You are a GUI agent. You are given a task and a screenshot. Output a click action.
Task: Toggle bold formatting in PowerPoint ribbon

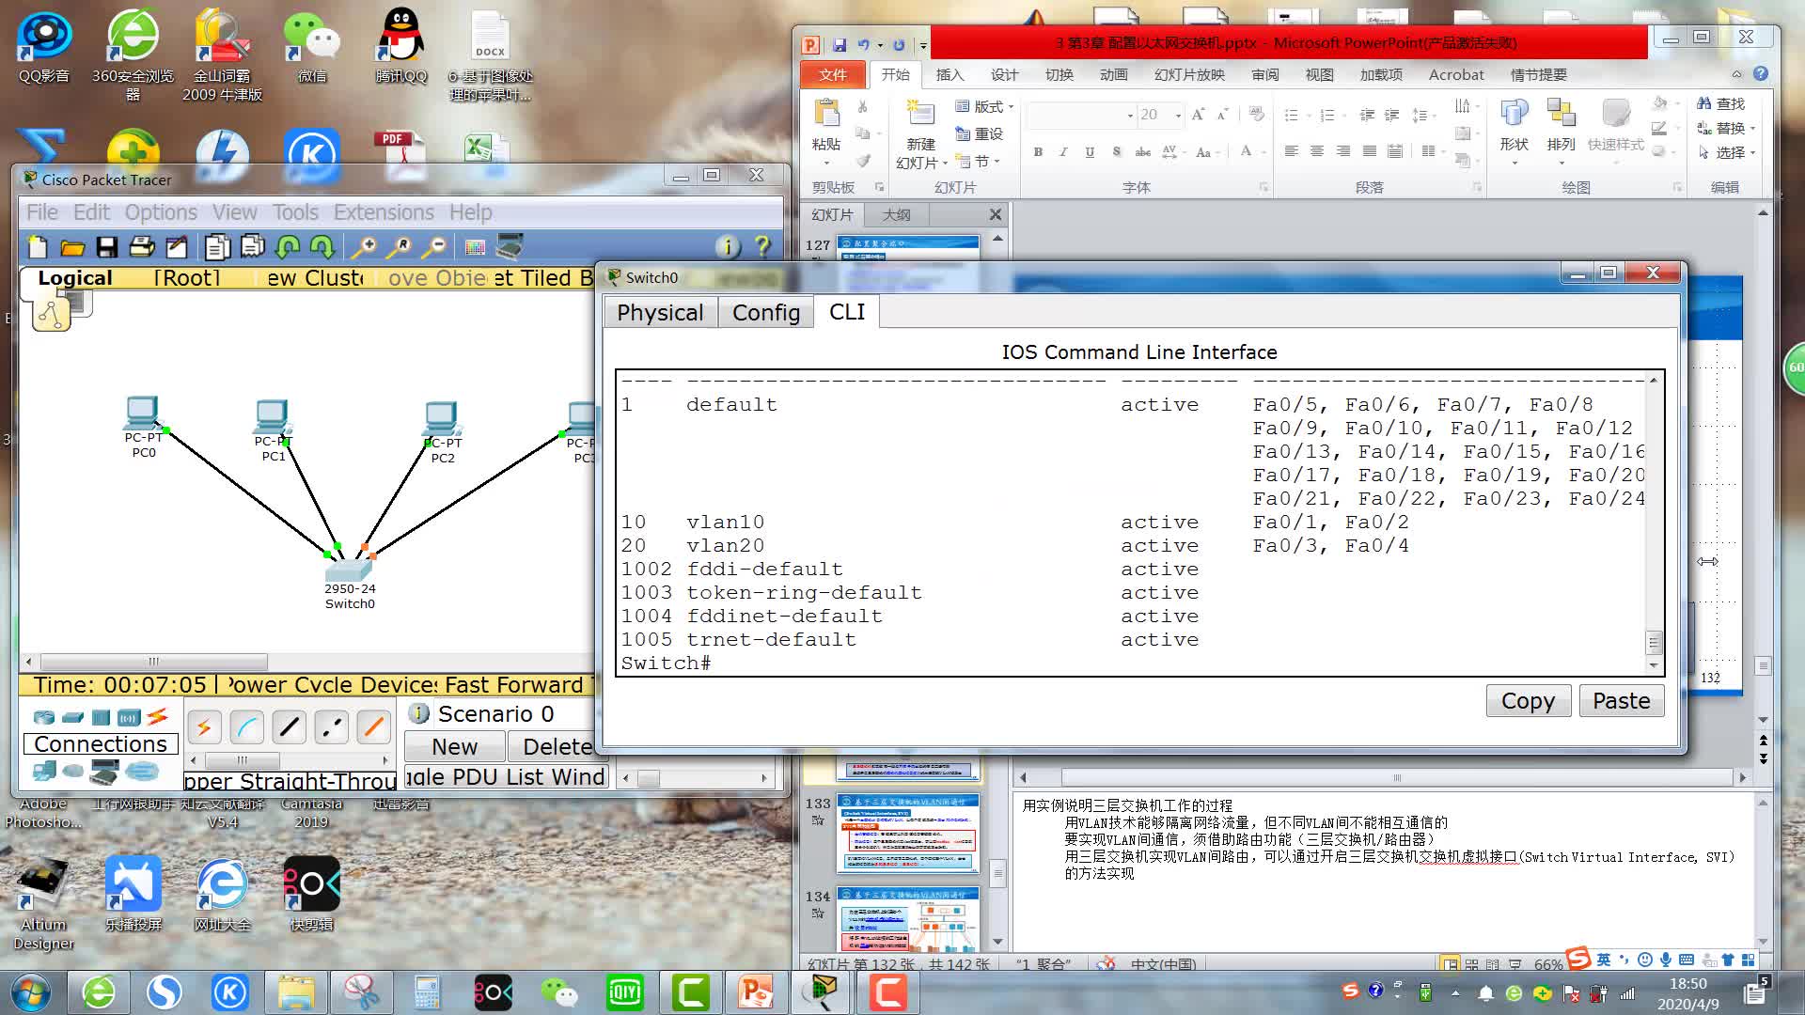1038,151
